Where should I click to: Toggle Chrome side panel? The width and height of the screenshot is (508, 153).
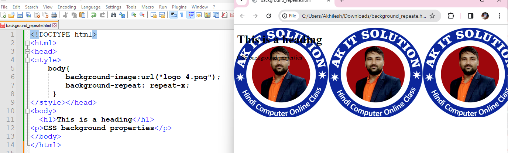point(470,16)
